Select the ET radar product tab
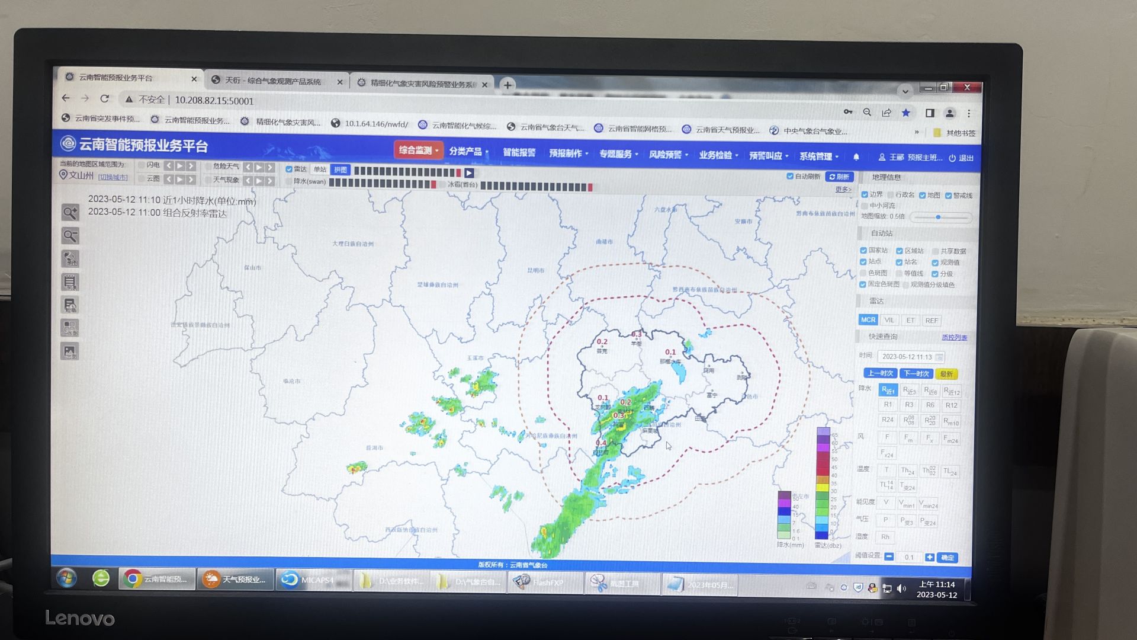Screen dimensions: 1137x640 (910, 320)
